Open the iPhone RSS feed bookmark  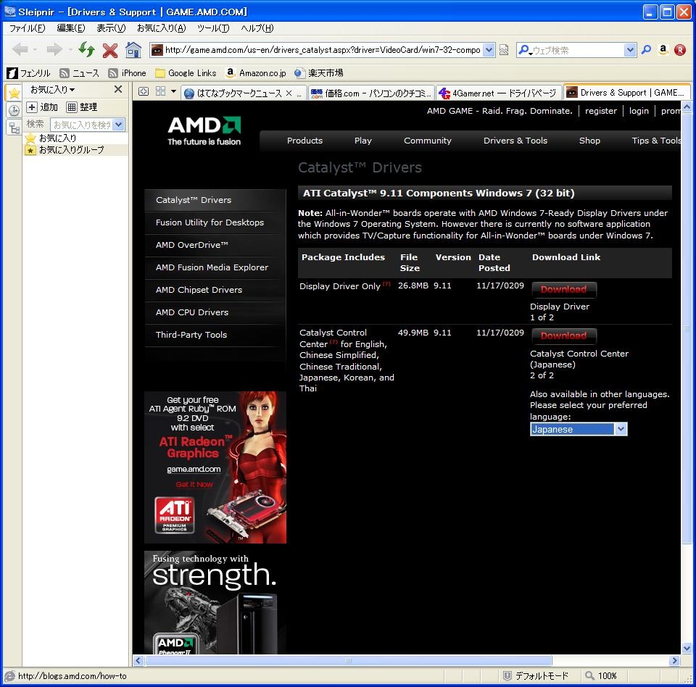point(128,72)
